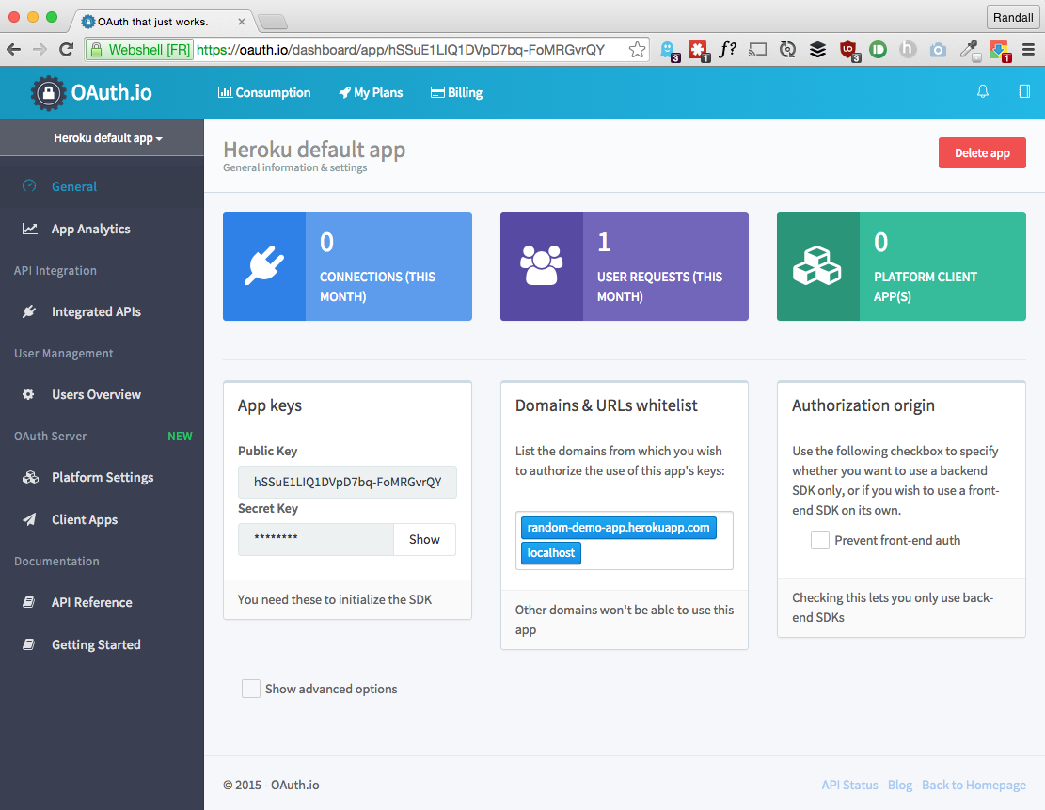The width and height of the screenshot is (1045, 810).
Task: Click the App Analytics chart icon
Action: click(29, 229)
